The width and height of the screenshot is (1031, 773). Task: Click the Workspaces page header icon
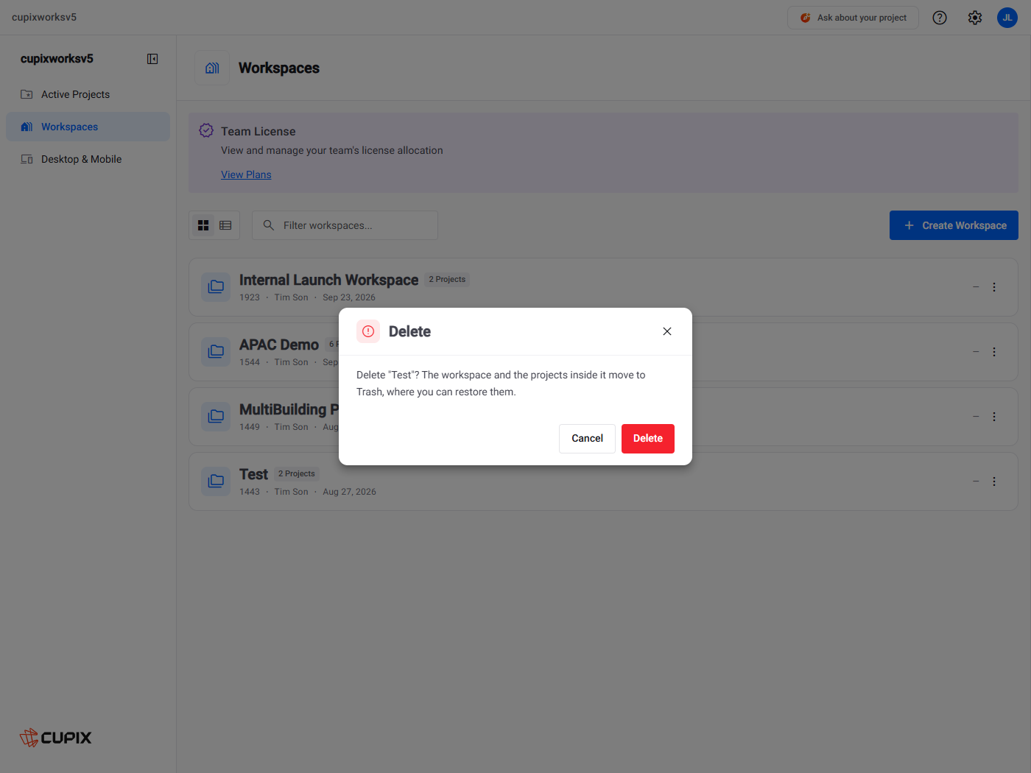[212, 68]
